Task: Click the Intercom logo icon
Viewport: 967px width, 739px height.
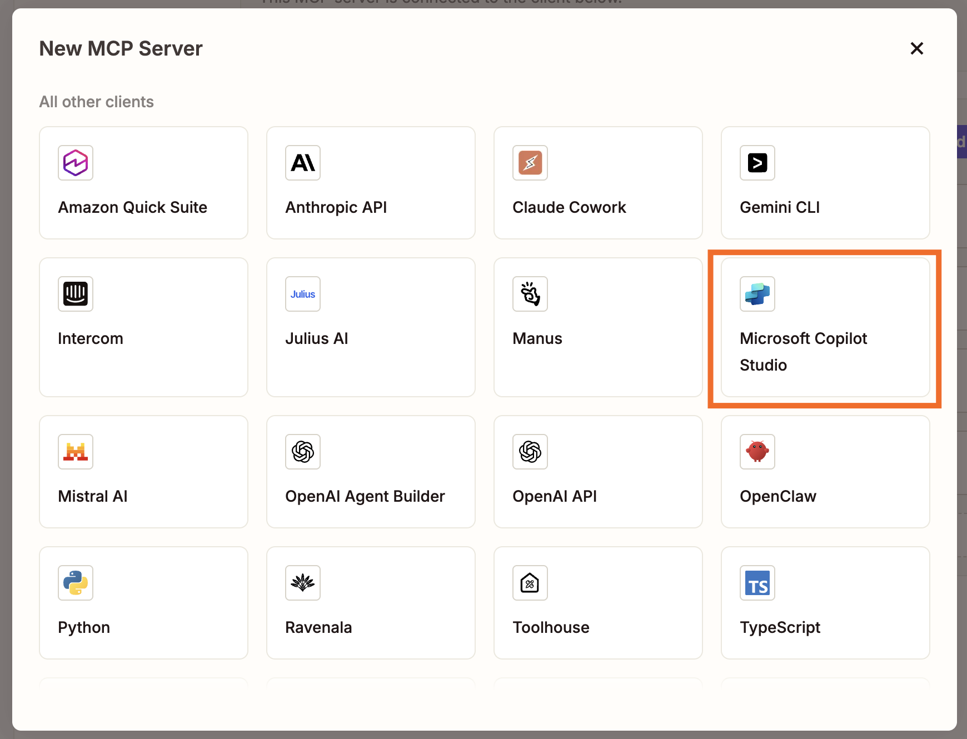Action: tap(75, 294)
